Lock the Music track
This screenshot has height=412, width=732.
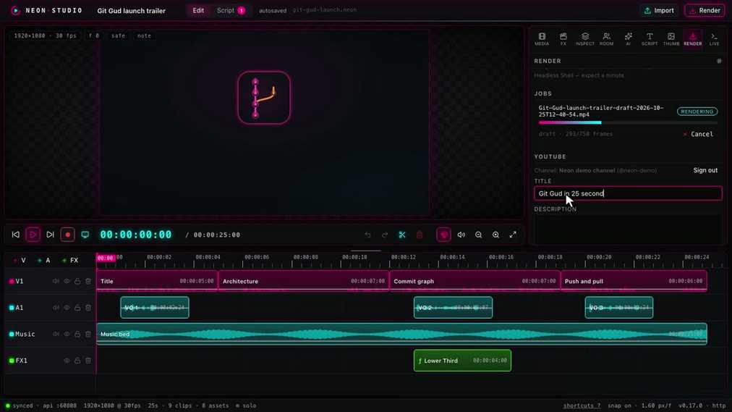pos(77,334)
